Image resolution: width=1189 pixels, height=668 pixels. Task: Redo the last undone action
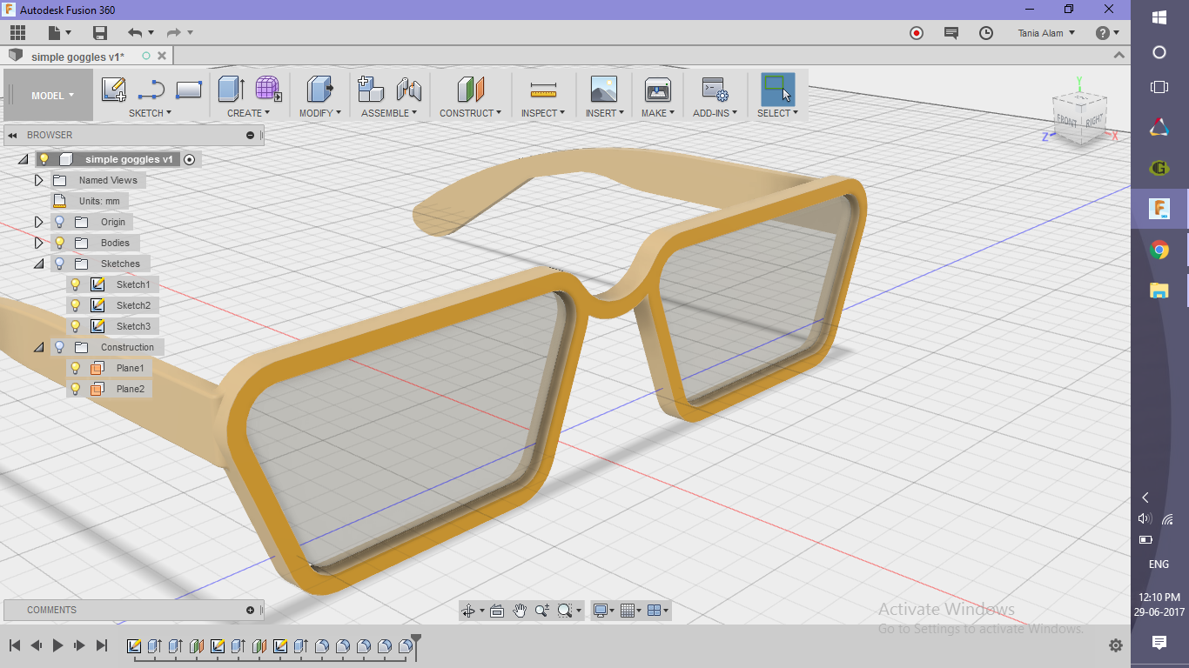pyautogui.click(x=173, y=33)
